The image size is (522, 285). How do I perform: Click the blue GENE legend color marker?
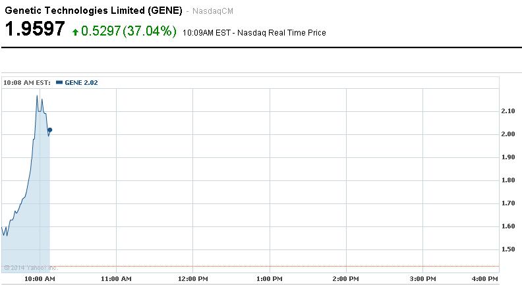(x=59, y=82)
